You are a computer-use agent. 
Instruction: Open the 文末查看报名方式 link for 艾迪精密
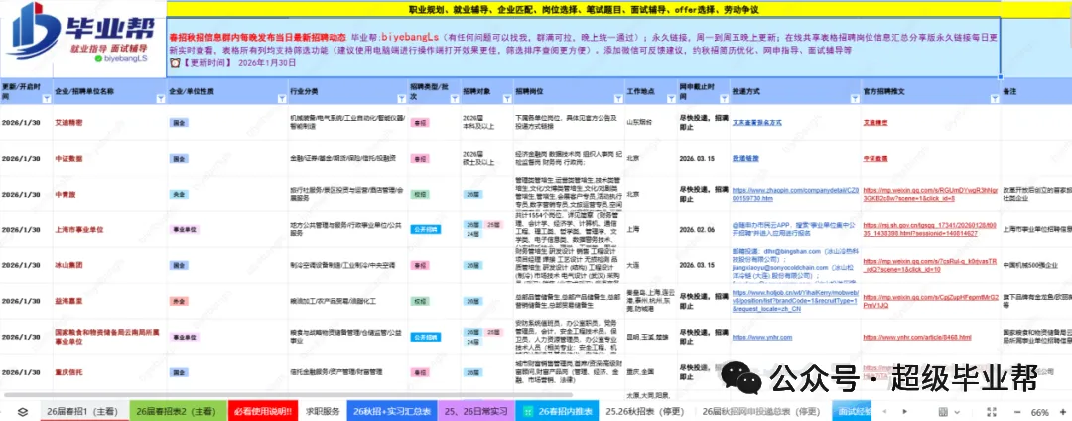coord(756,123)
